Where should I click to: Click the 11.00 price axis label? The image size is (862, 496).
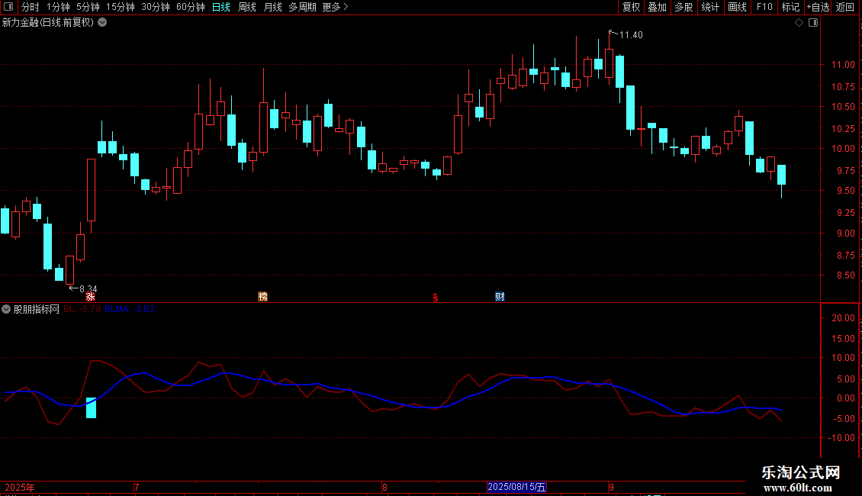coord(843,65)
